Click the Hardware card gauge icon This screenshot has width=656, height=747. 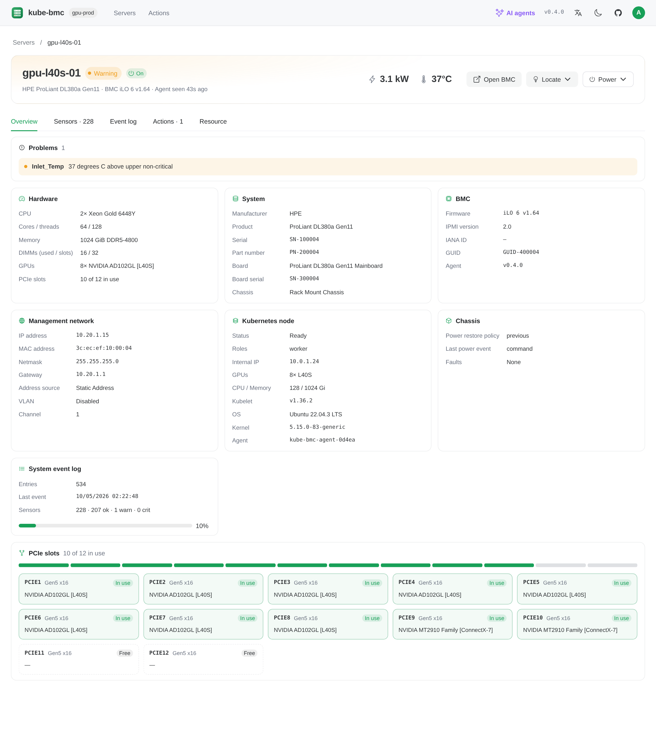[x=22, y=199]
